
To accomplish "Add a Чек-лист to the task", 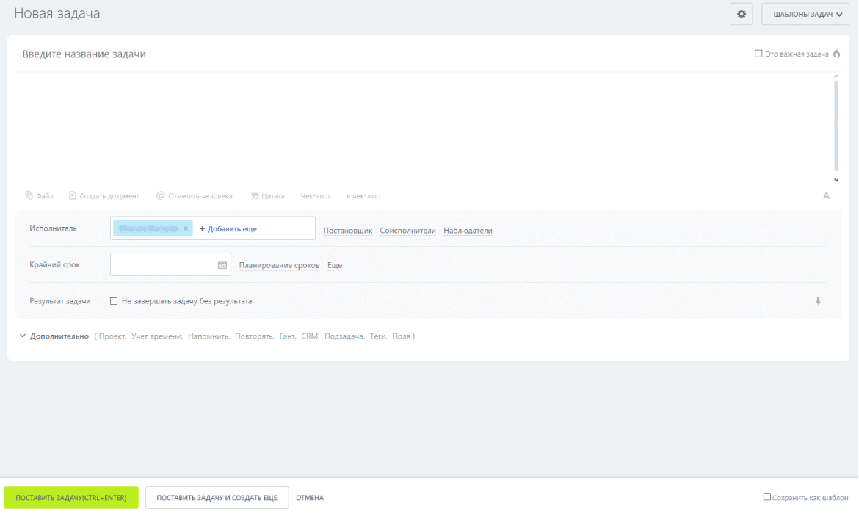I will point(316,196).
